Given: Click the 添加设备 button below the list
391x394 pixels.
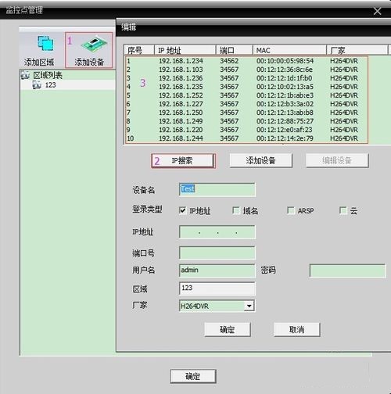Looking at the screenshot, I should pos(260,160).
